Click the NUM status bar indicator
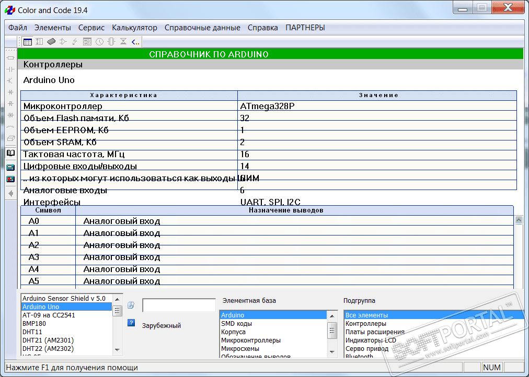This screenshot has width=529, height=377. tap(491, 367)
